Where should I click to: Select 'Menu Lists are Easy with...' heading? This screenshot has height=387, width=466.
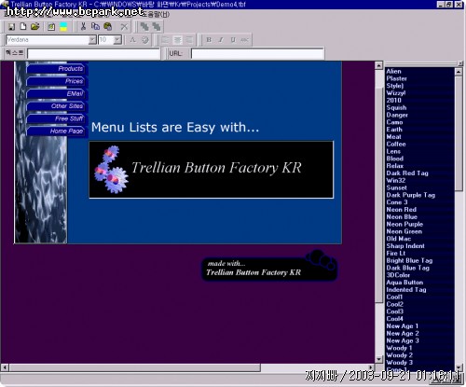[175, 128]
